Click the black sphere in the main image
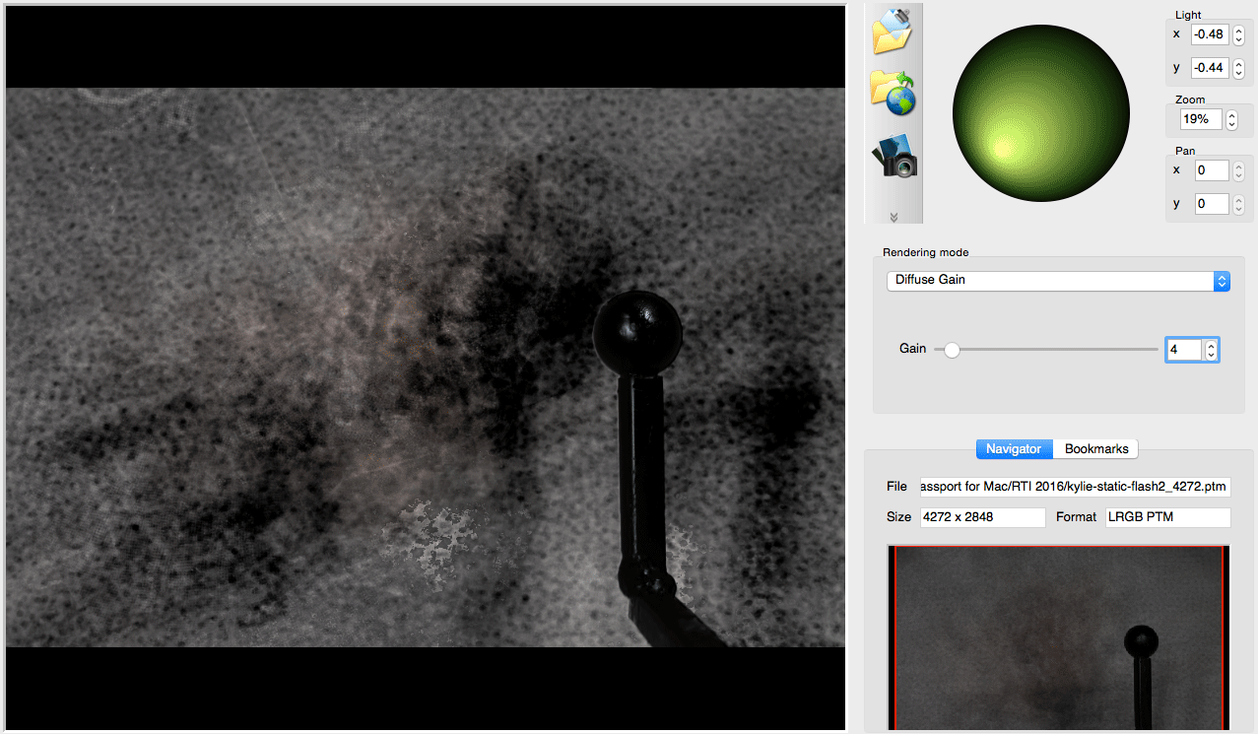 coord(637,334)
